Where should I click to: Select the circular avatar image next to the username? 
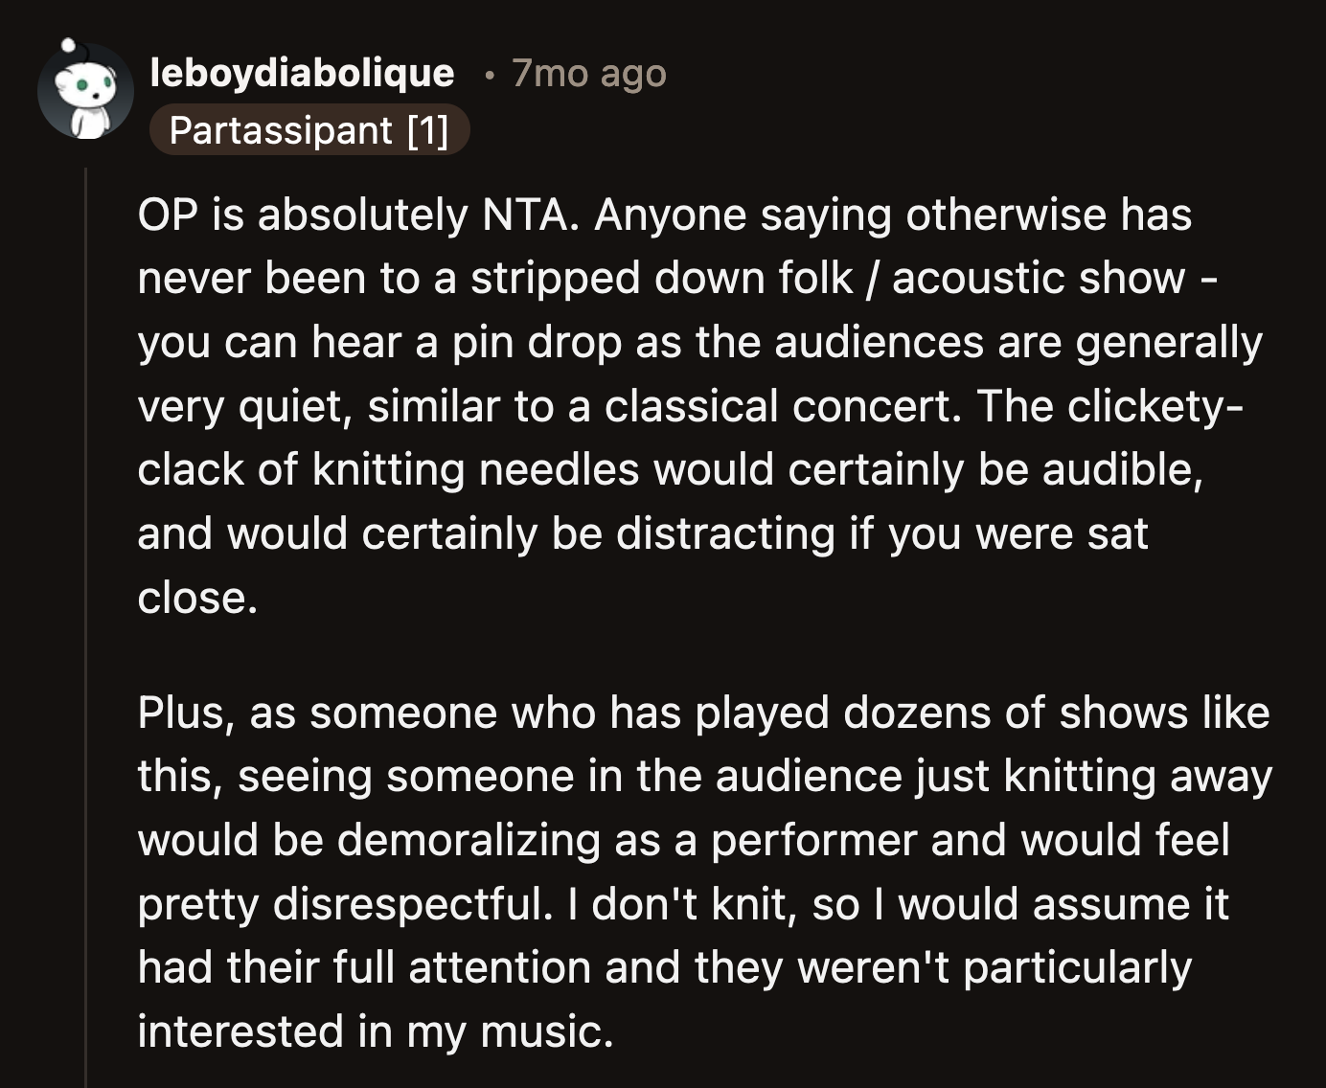(x=86, y=93)
